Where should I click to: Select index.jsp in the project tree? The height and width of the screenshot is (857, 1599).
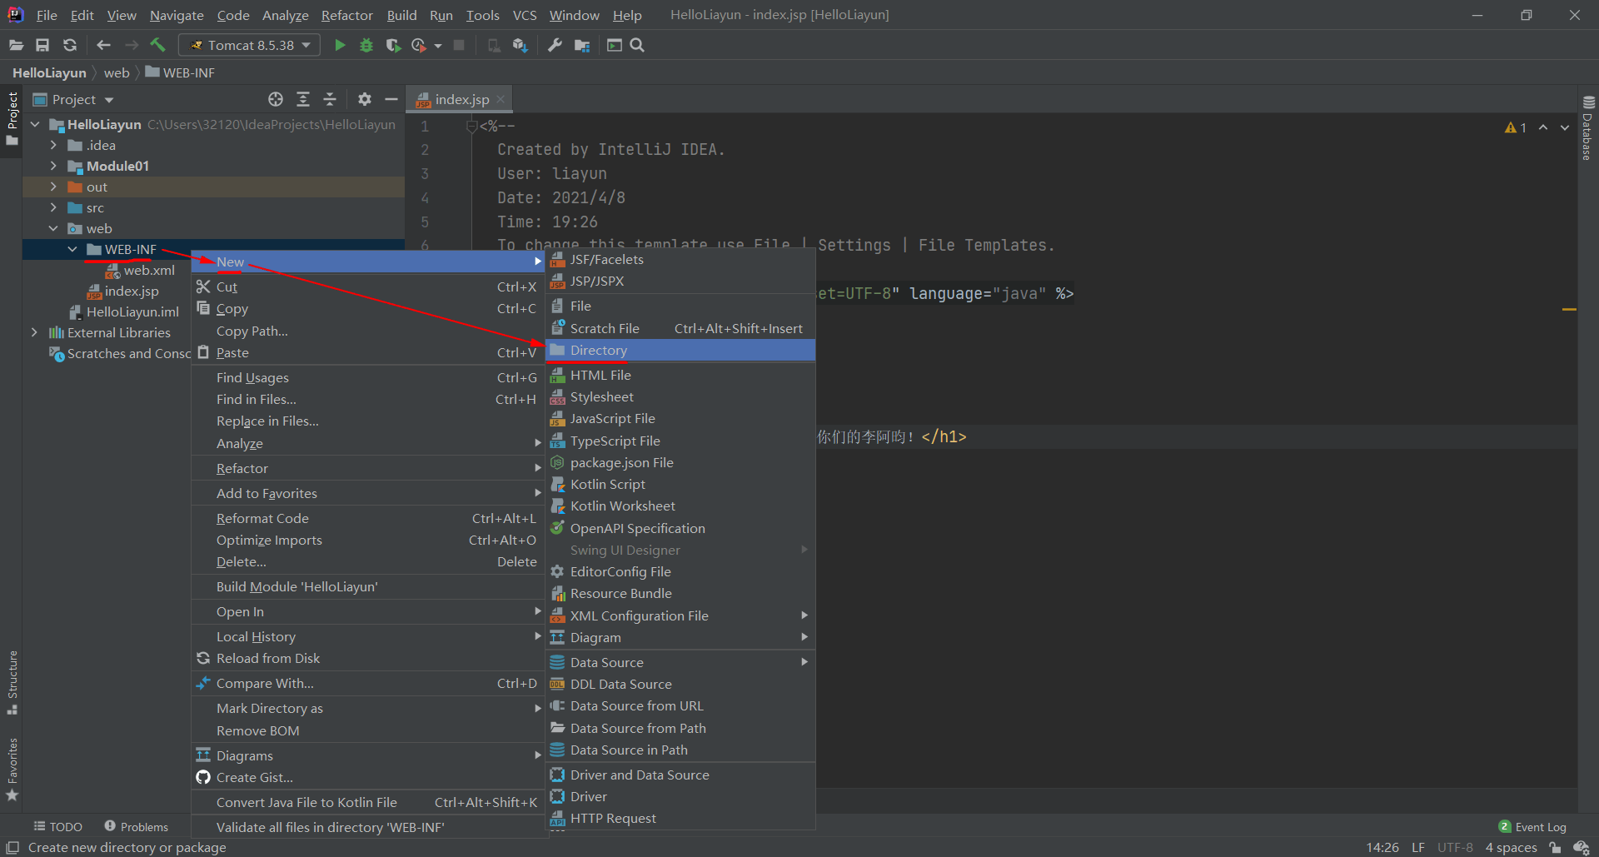pos(122,291)
